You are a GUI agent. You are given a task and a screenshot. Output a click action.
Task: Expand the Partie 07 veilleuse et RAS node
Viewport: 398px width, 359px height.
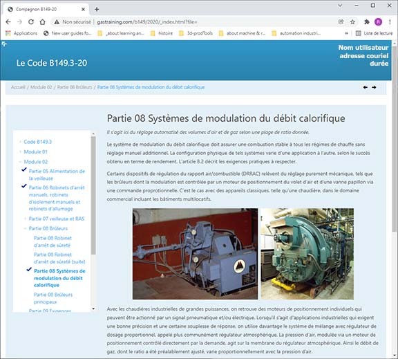(25, 219)
